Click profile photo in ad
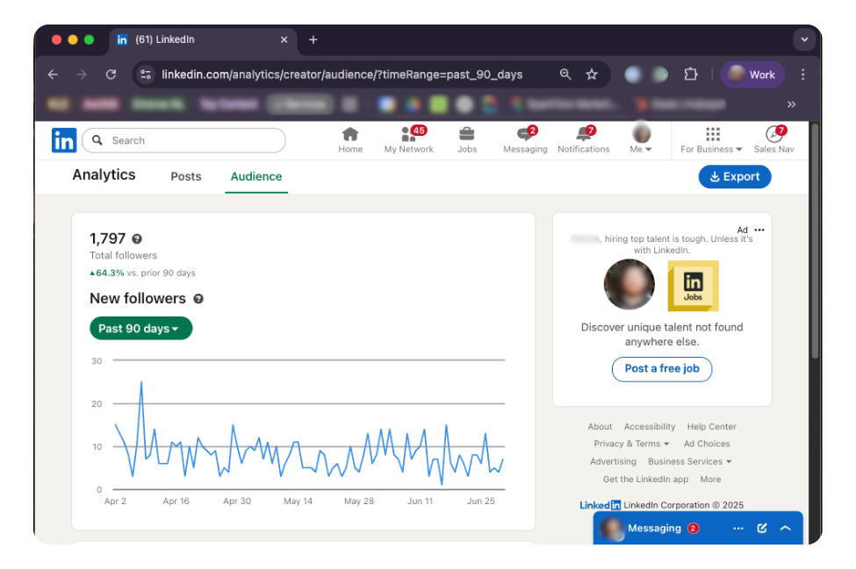The image size is (856, 569). 629,284
